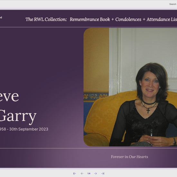This screenshot has width=177, height=177.
Task: Jump to the last page arrow
Action: 103,173
